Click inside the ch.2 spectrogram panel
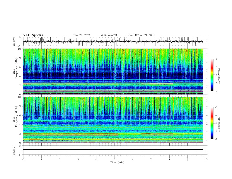The width and height of the screenshot is (232, 179). click(113, 120)
